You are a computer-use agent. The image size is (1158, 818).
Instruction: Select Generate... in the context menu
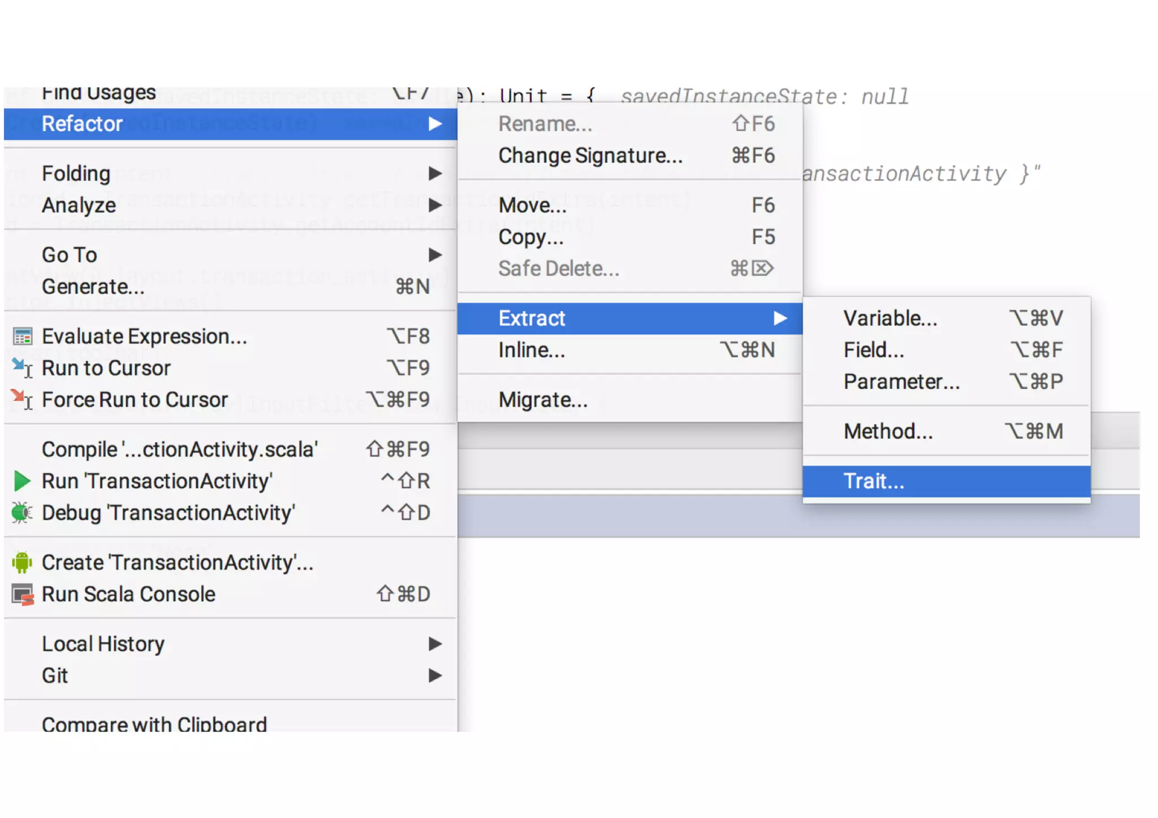[x=93, y=287]
